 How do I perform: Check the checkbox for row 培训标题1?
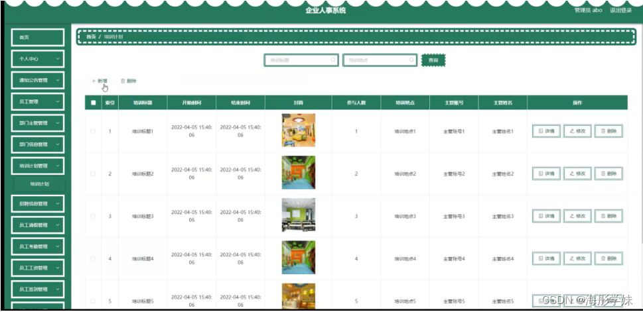[x=93, y=131]
